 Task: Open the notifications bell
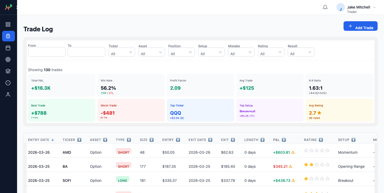325,7
